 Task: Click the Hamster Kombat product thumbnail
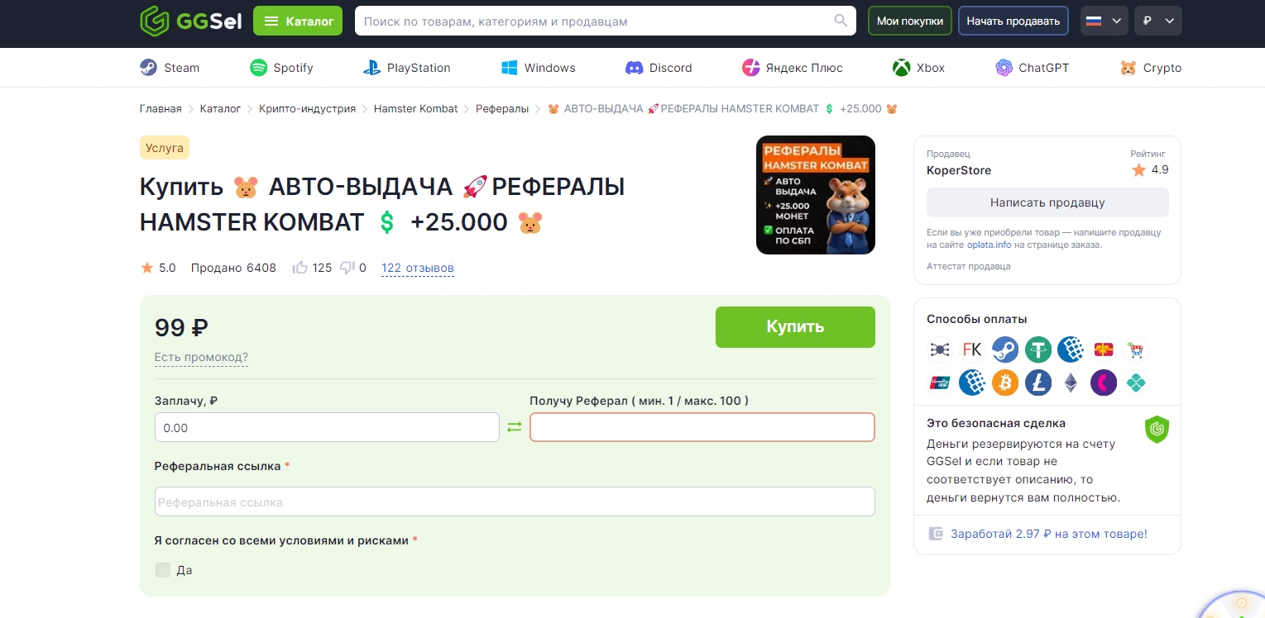coord(815,195)
